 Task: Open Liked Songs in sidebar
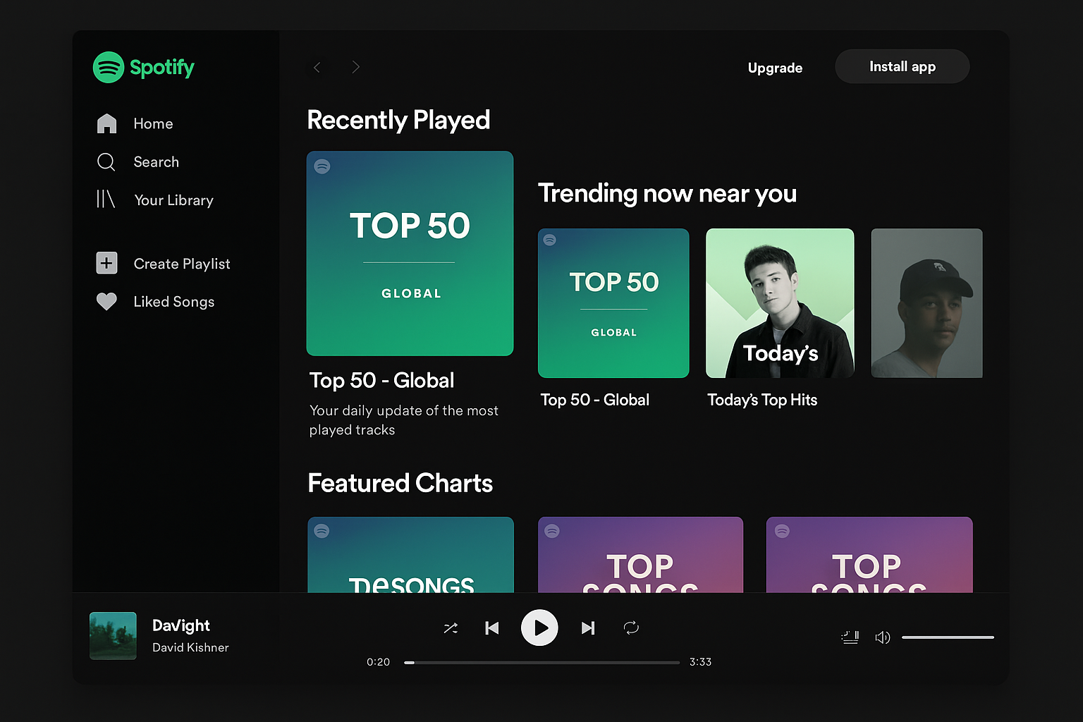pos(174,302)
